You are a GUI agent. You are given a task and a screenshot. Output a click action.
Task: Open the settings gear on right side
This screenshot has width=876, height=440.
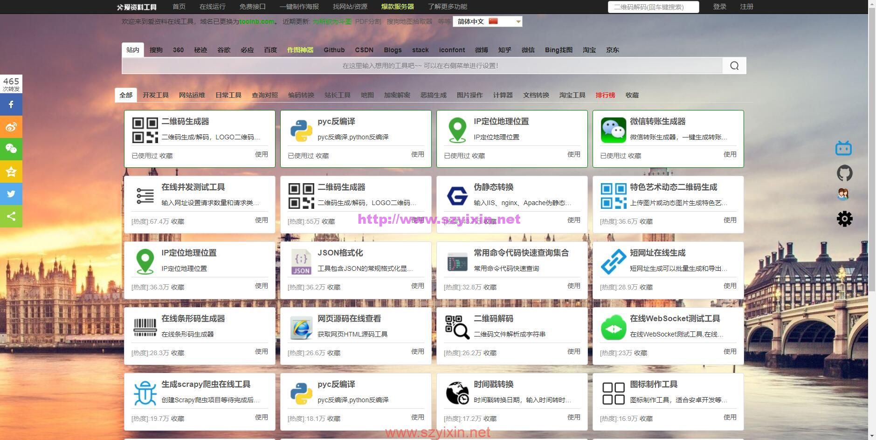point(844,219)
